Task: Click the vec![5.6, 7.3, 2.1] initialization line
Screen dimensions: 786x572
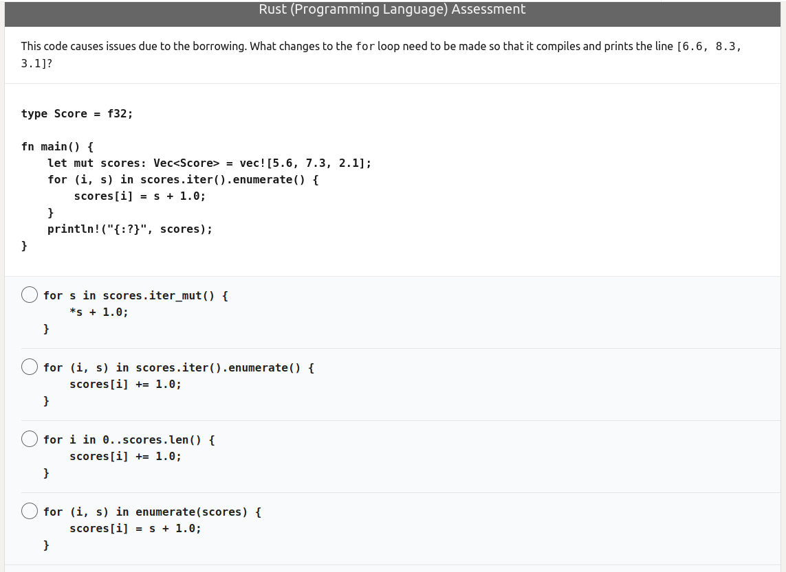Action: 209,163
